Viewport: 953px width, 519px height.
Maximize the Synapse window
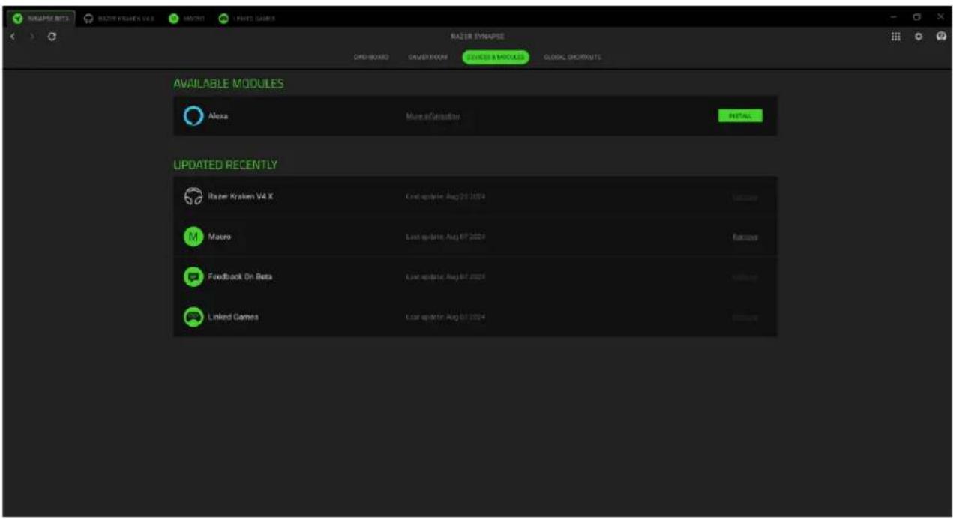click(x=916, y=17)
